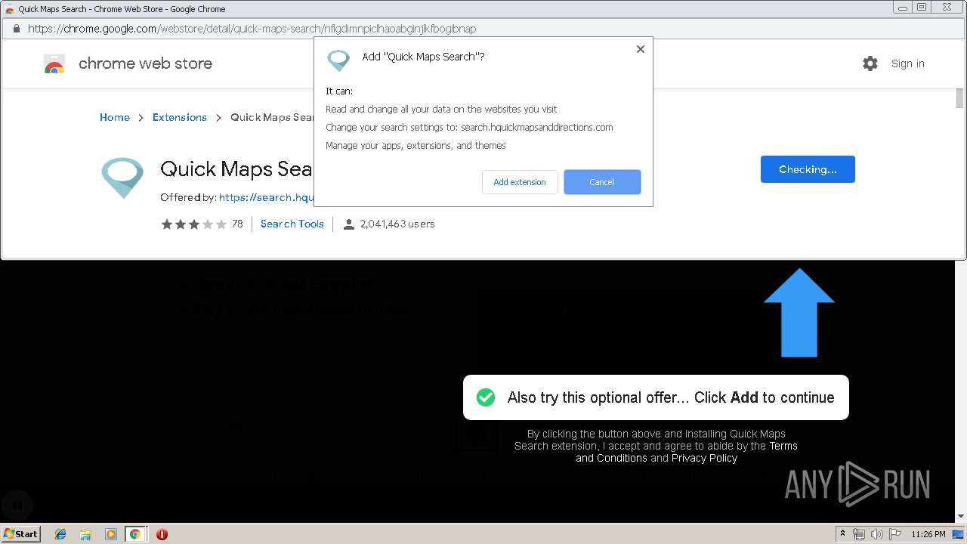Click the Sign in link
Image resolution: width=967 pixels, height=544 pixels.
(x=907, y=63)
